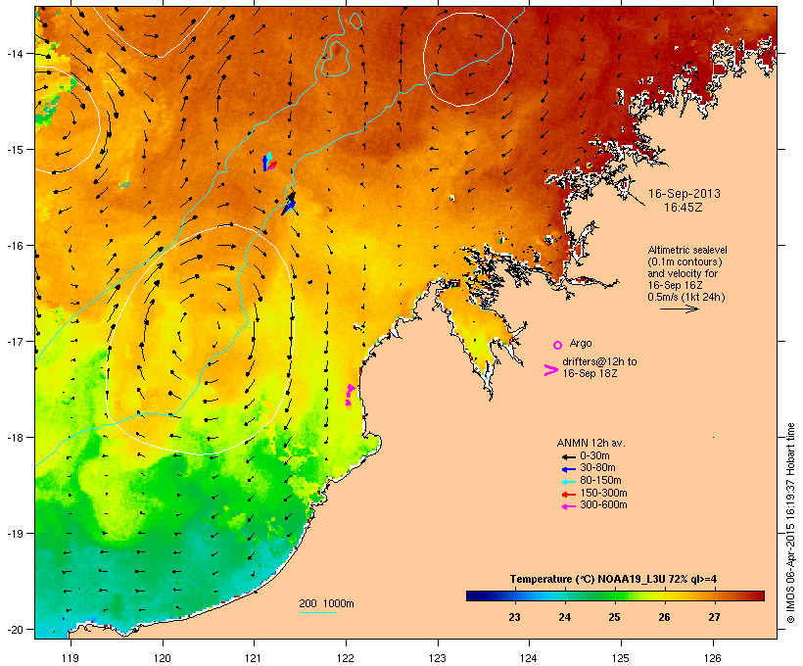Click the '30-80m' depth label
Image resolution: width=803 pixels, height=666 pixels.
(x=597, y=468)
